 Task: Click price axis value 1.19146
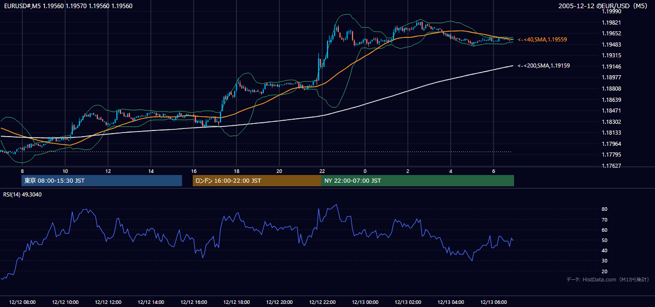[611, 67]
